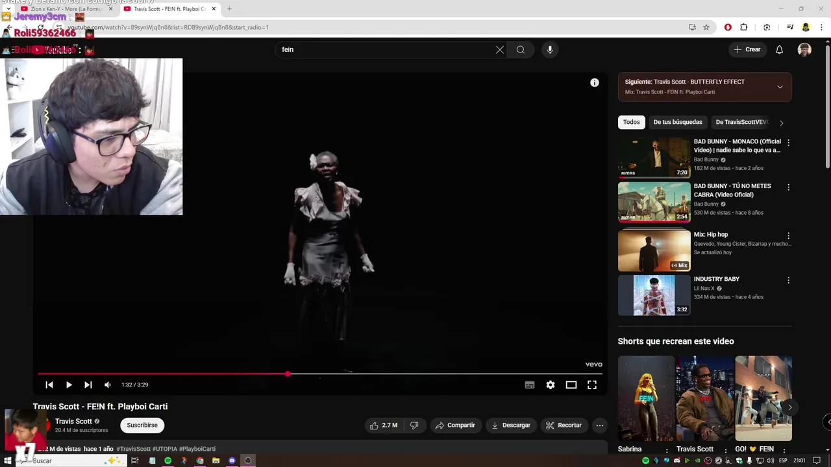Screen dimensions: 831x467
Task: Open the Mix: Hip hop thumbnail
Action: pyautogui.click(x=654, y=250)
